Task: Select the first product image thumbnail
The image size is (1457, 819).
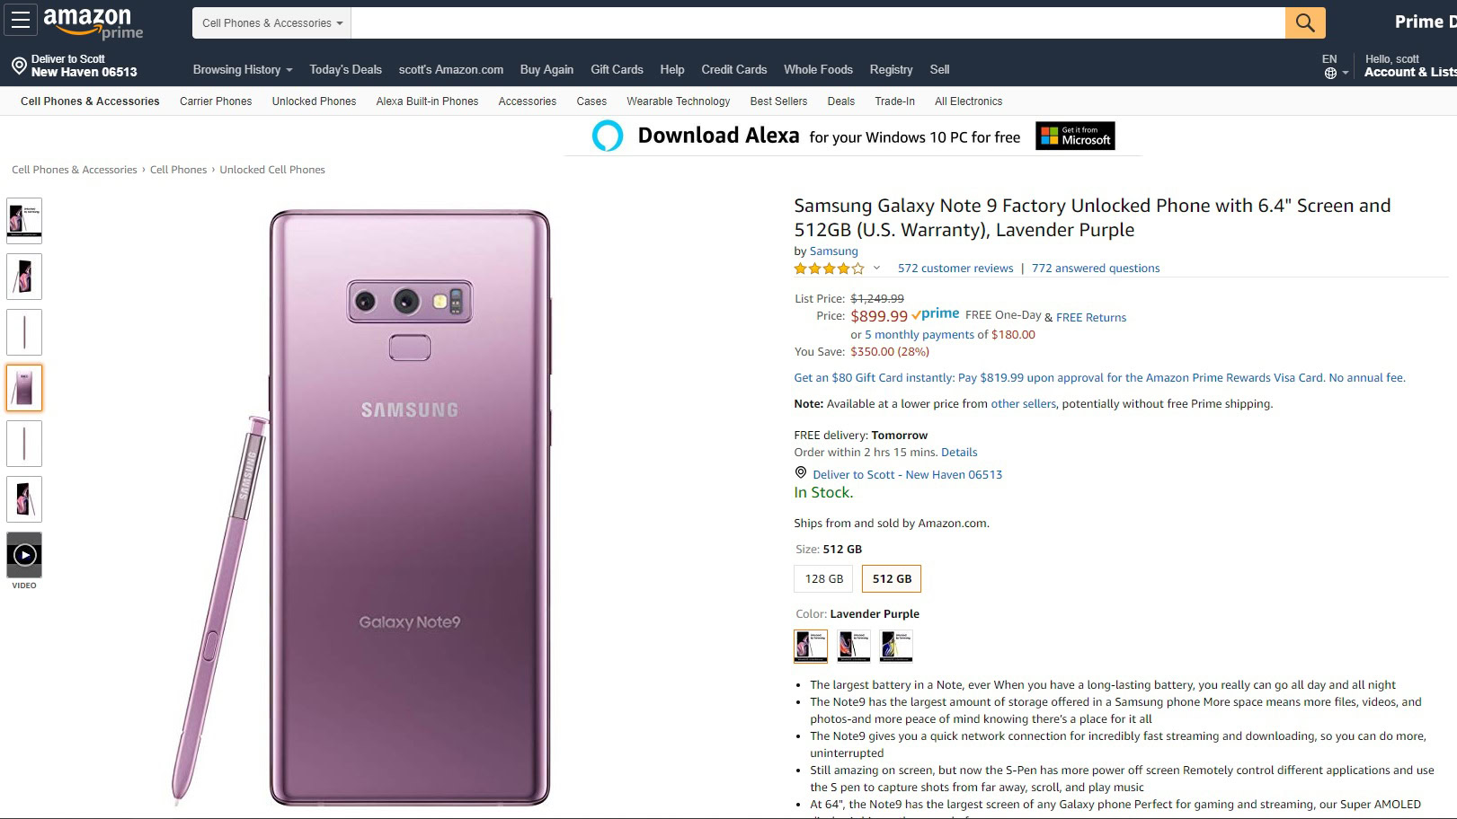Action: (24, 220)
